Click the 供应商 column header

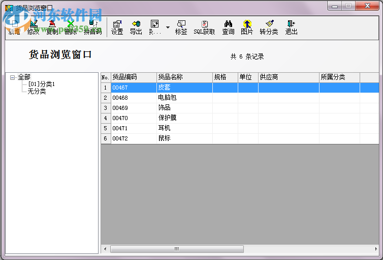pos(289,77)
